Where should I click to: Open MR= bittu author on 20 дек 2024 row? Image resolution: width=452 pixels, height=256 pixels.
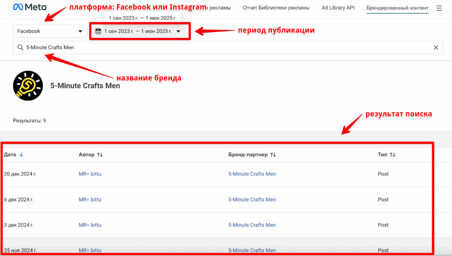click(90, 174)
